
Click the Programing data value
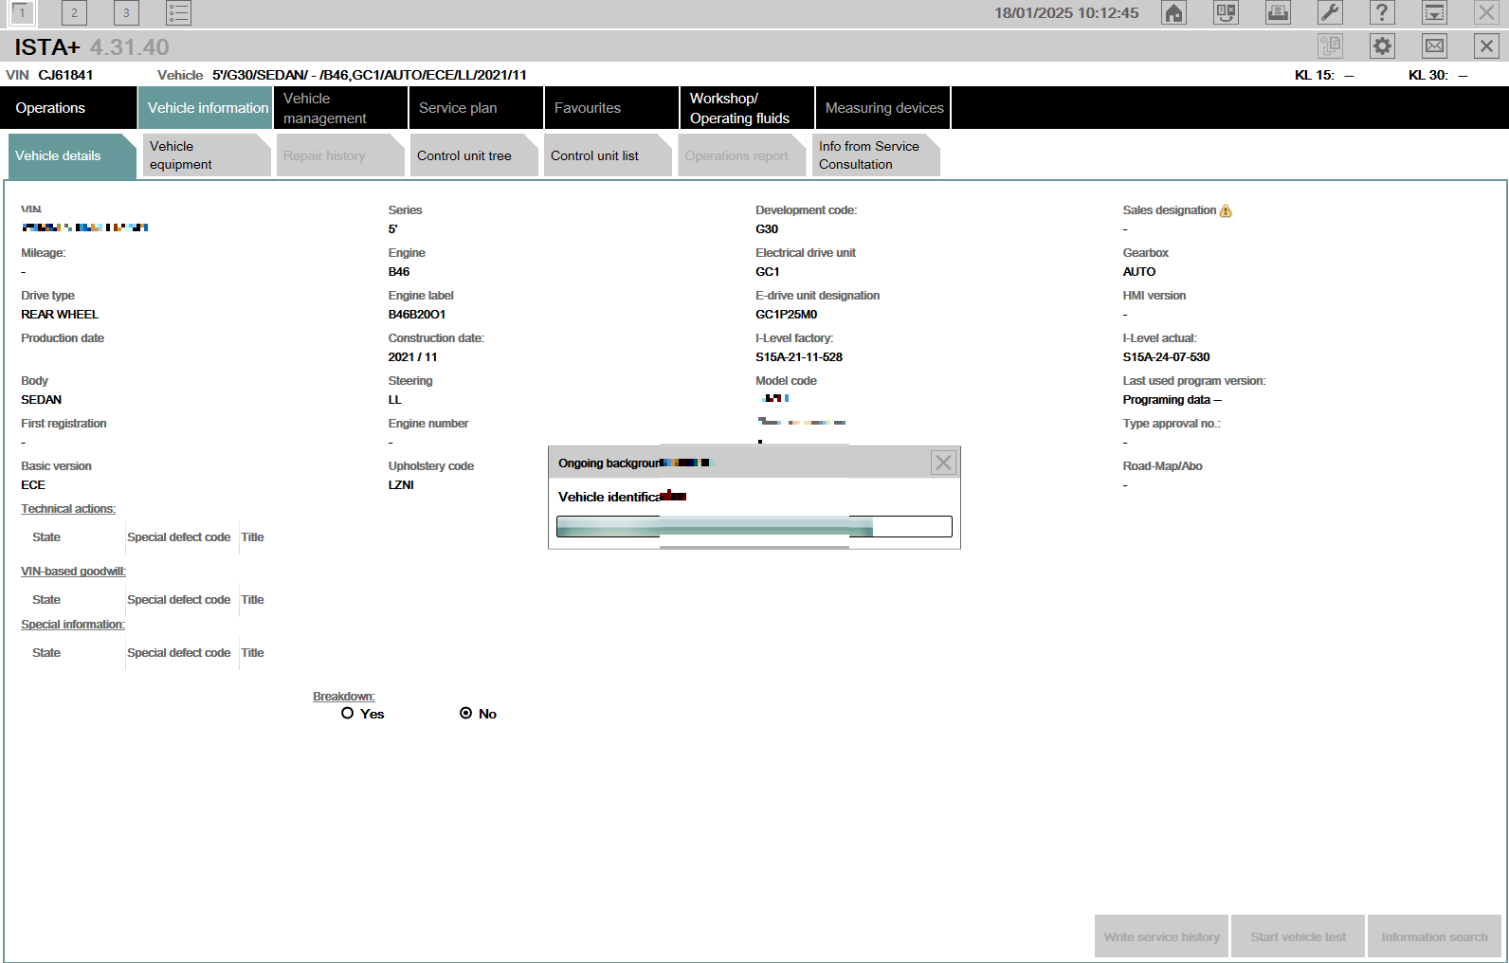pyautogui.click(x=1172, y=400)
